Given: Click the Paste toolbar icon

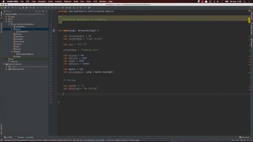Looking at the screenshot, I should click(x=26, y=8).
